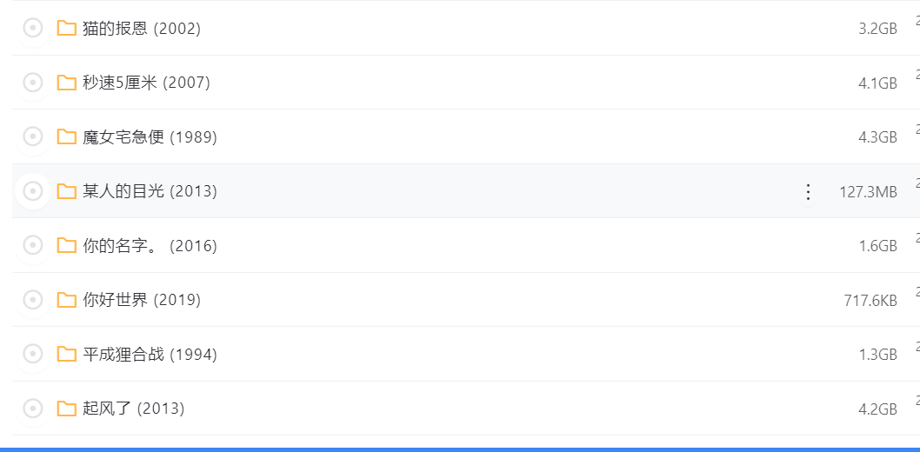Open the three-dot menu on 某人的目光

(808, 192)
